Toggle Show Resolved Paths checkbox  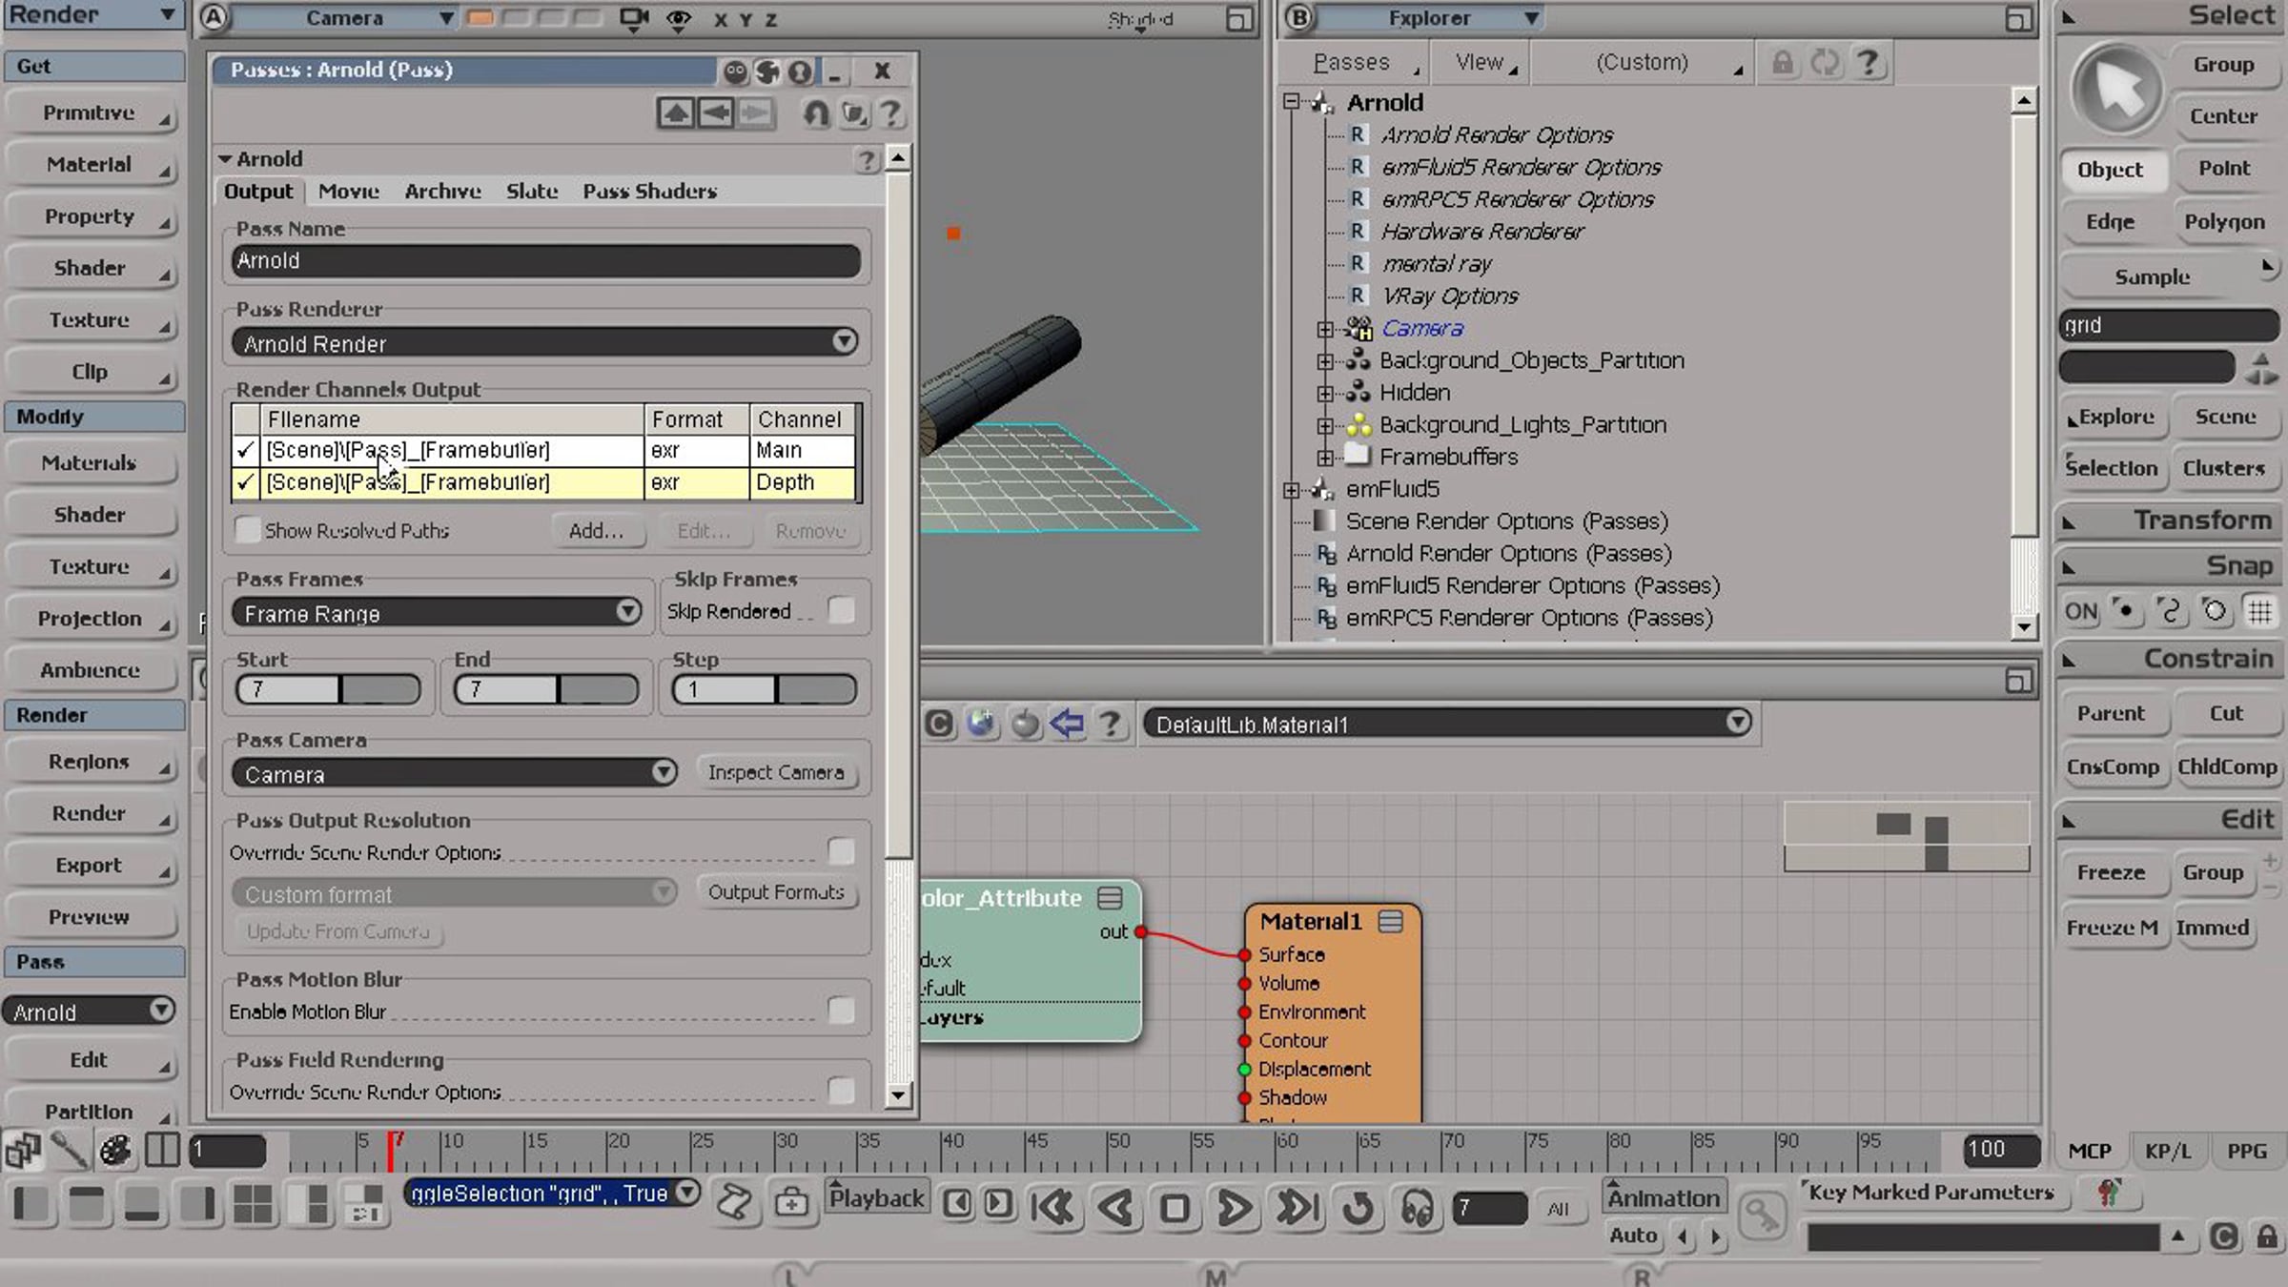(248, 530)
